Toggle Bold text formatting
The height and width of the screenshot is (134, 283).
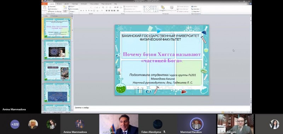(81, 11)
